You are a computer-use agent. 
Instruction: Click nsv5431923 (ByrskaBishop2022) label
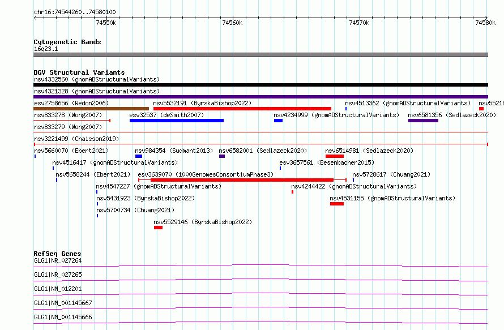click(146, 198)
